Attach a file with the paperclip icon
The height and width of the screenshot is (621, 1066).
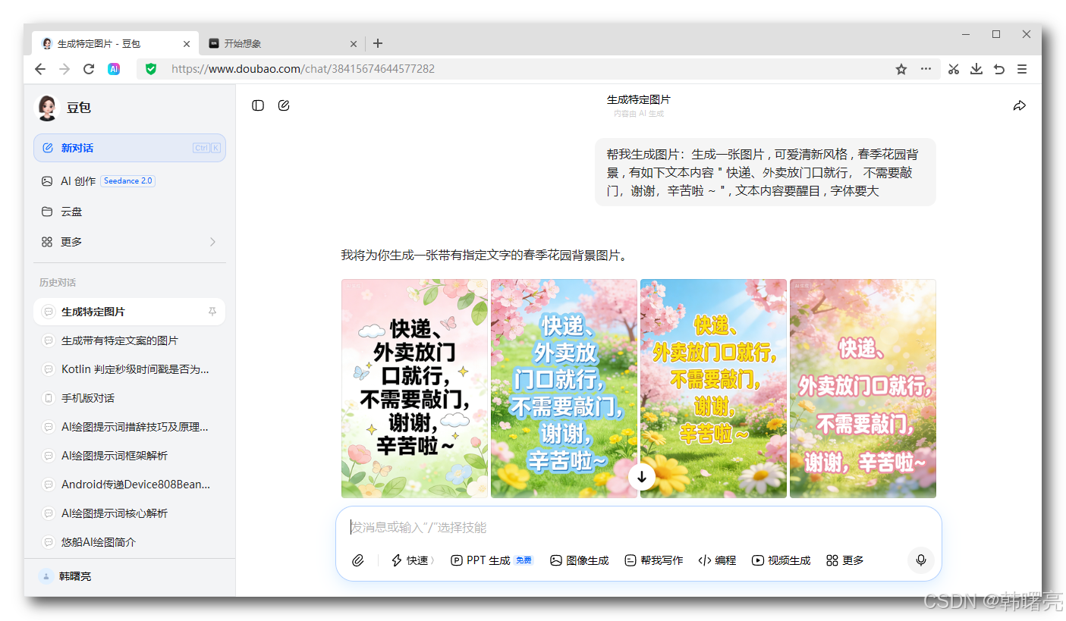(x=358, y=560)
